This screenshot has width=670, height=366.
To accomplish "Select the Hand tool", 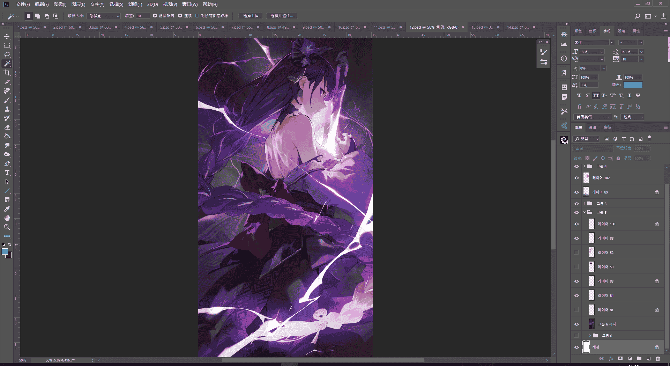I will click(x=7, y=218).
